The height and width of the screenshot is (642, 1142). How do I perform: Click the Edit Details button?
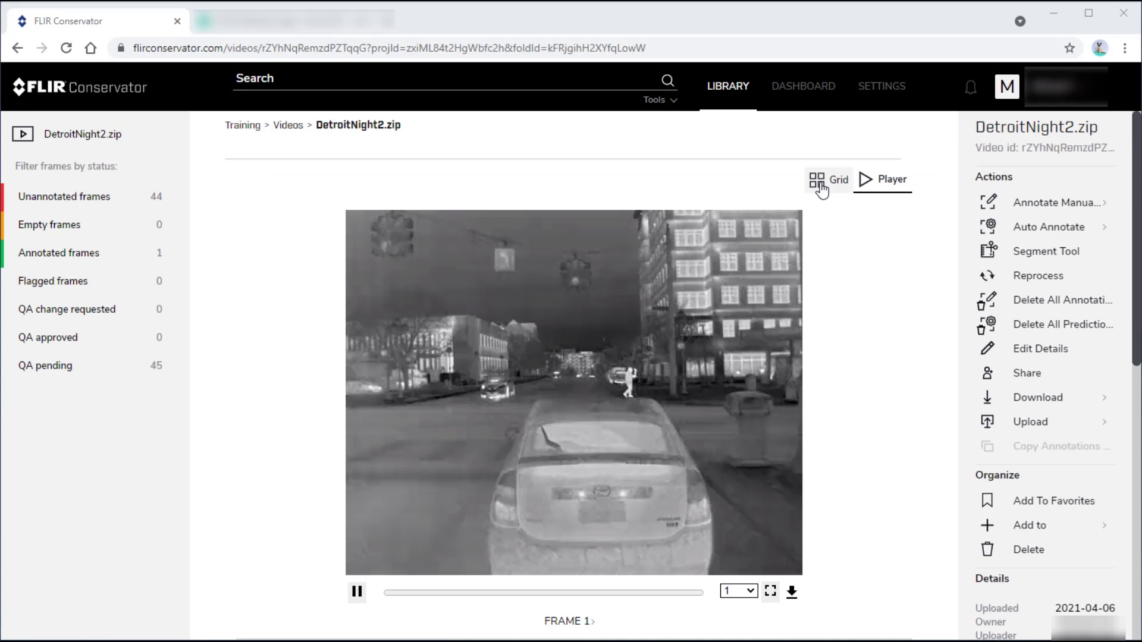[x=1040, y=348]
